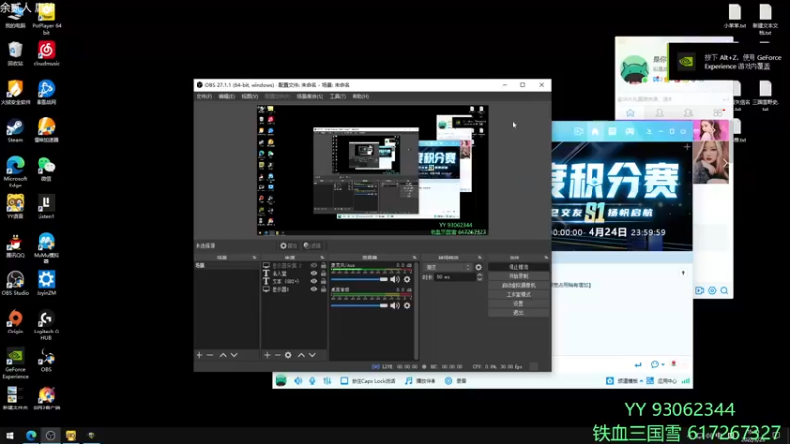Open Microsoft Edge from taskbar
This screenshot has height=444, width=790.
click(31, 435)
